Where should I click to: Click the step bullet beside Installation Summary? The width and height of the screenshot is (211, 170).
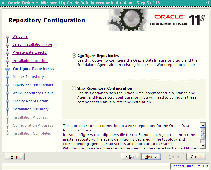tap(8, 109)
